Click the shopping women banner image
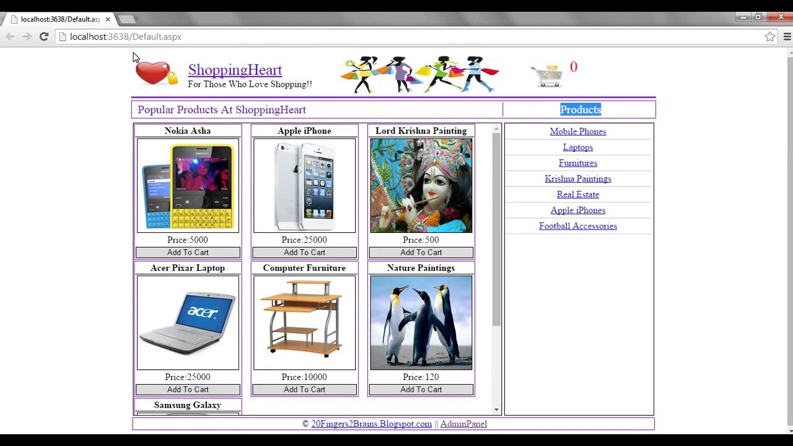Viewport: 793px width, 446px height. click(420, 74)
